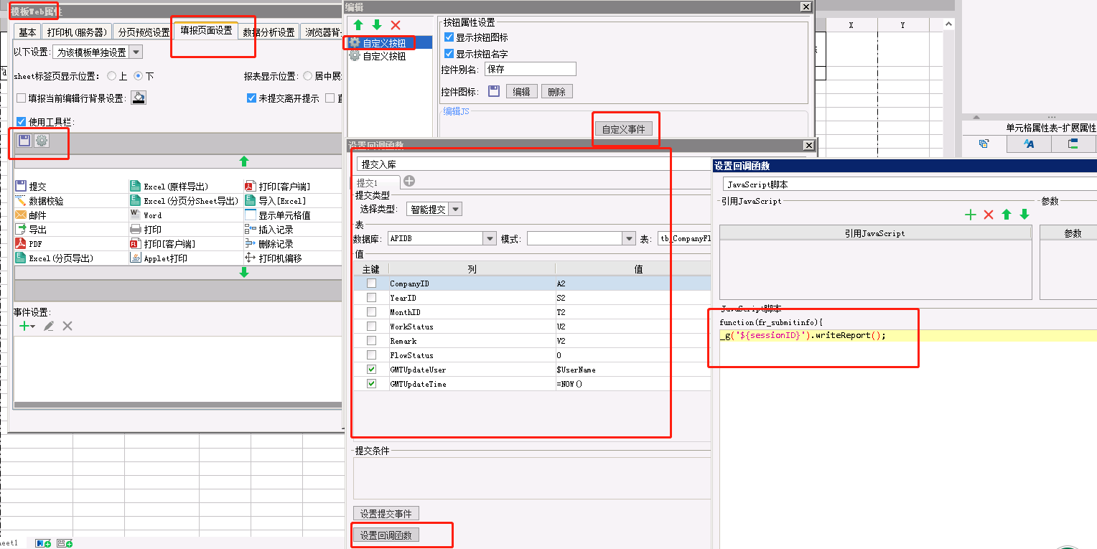Click the save icon in the custom toolbar
Screen dimensions: 1097x549
[x=24, y=141]
